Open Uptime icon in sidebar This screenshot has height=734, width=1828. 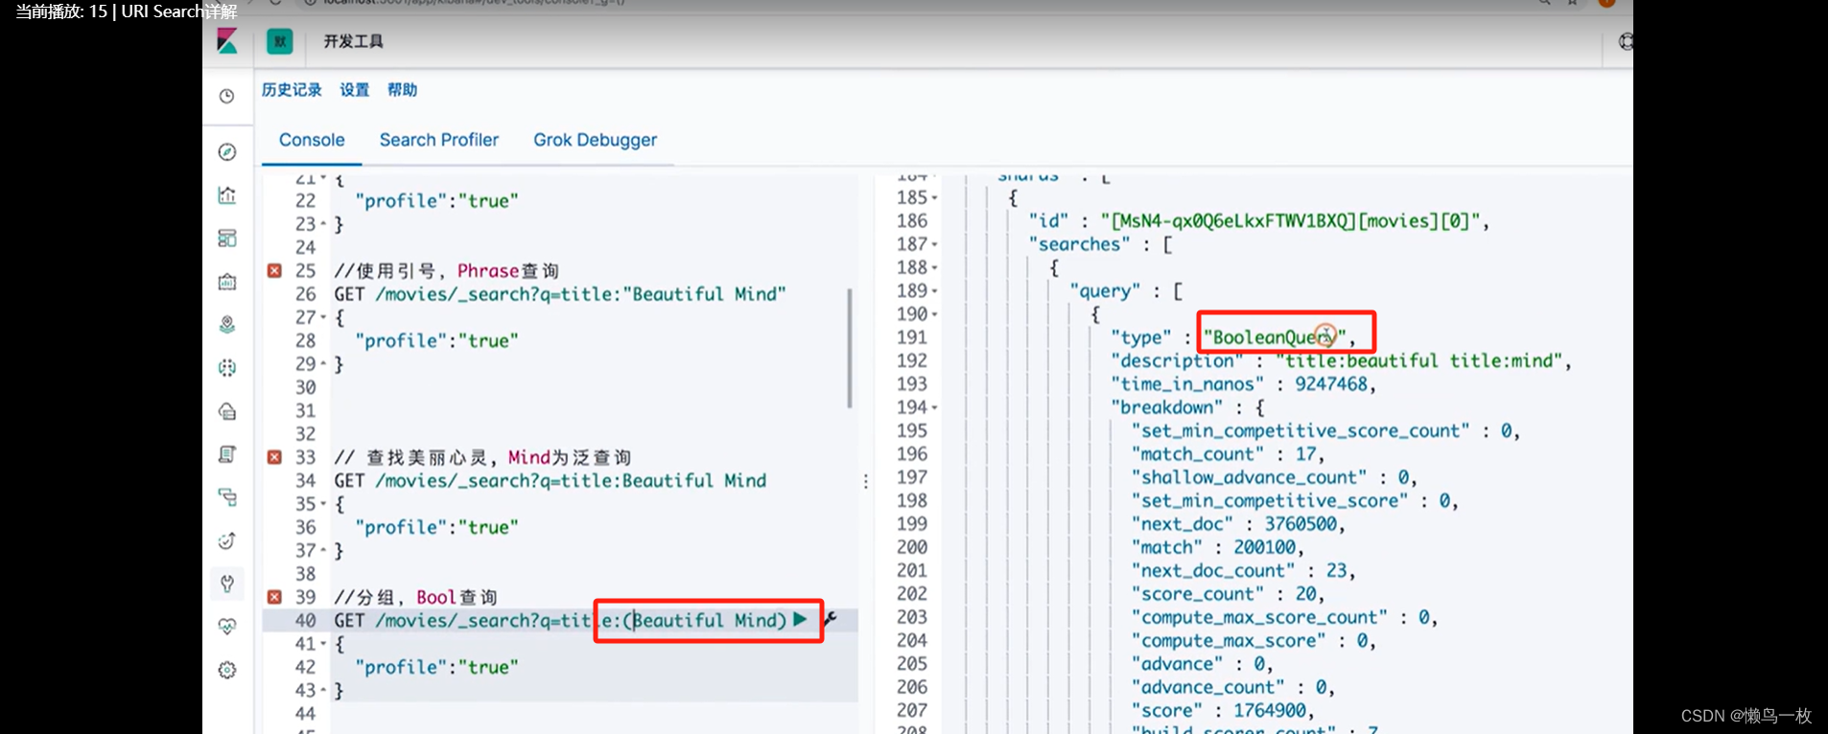(x=227, y=540)
